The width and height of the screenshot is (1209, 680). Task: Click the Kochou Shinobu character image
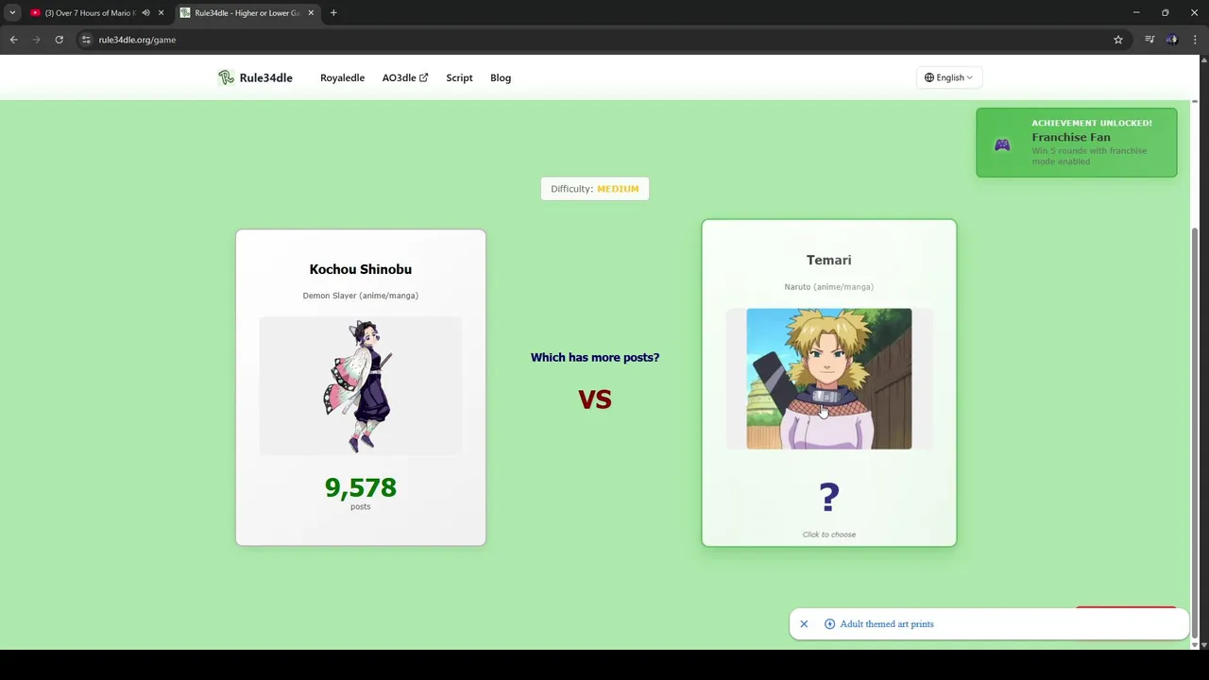[x=360, y=385]
